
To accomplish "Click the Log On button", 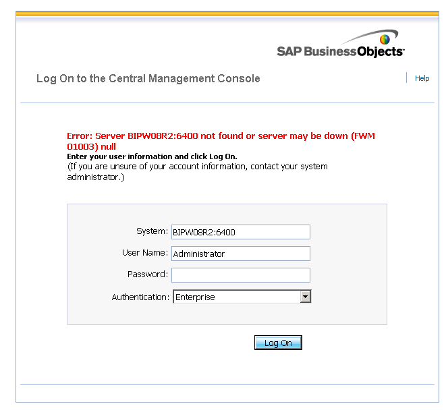I will coord(278,343).
